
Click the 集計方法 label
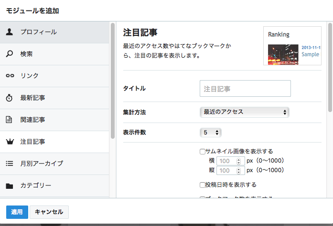[x=134, y=113]
